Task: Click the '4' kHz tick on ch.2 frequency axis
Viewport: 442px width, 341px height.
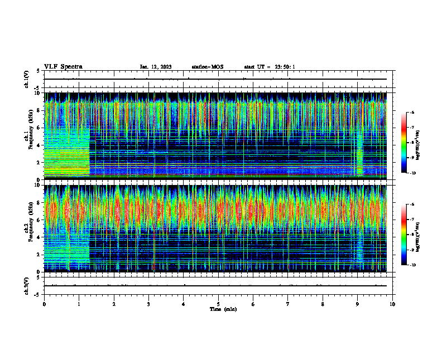Action: (x=39, y=238)
